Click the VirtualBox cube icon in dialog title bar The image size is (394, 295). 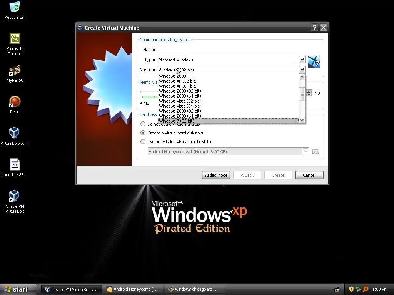(x=80, y=27)
